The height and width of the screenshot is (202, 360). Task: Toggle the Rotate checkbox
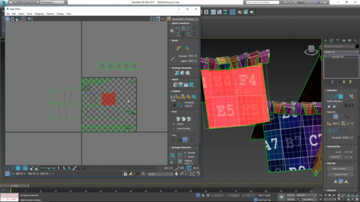[186, 157]
